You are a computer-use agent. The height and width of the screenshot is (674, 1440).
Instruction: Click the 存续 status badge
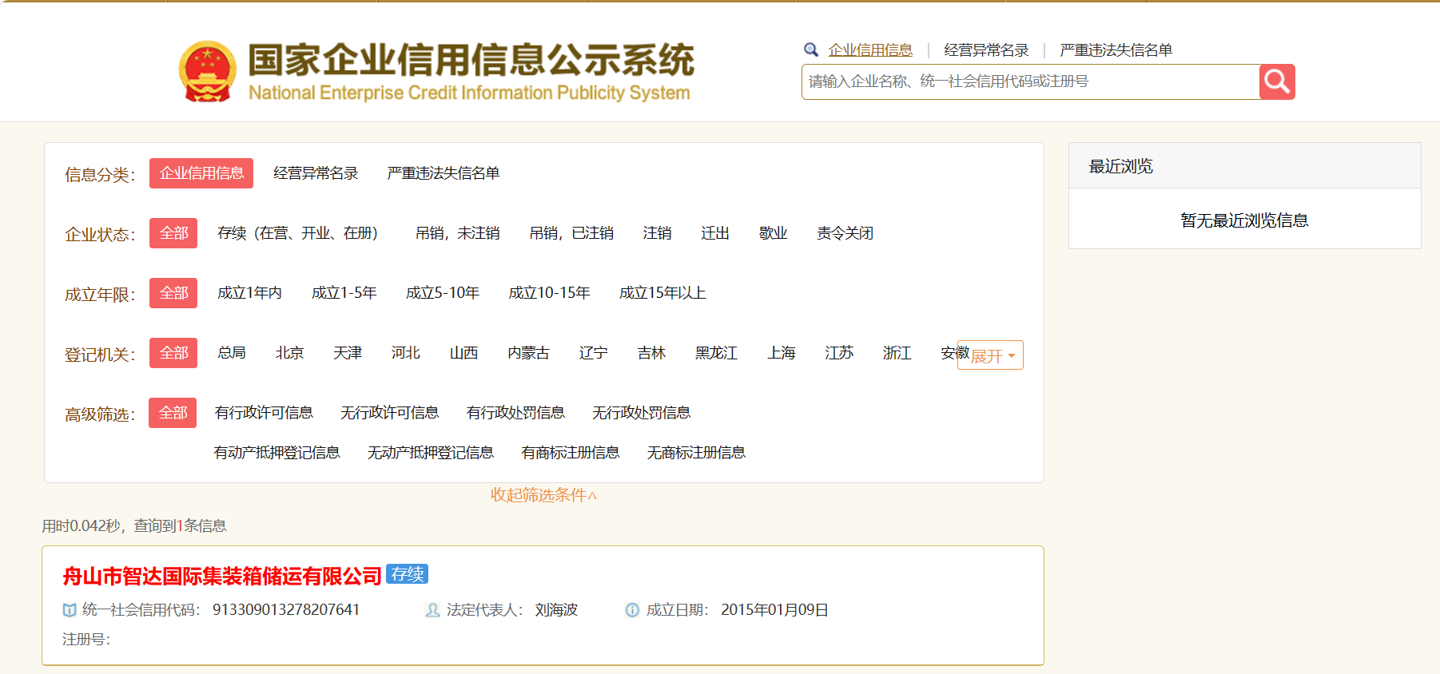408,574
